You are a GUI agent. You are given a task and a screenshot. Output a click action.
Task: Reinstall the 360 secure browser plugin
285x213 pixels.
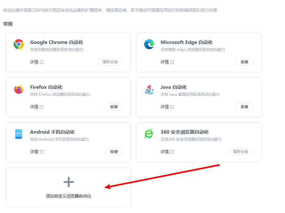pyautogui.click(x=240, y=152)
